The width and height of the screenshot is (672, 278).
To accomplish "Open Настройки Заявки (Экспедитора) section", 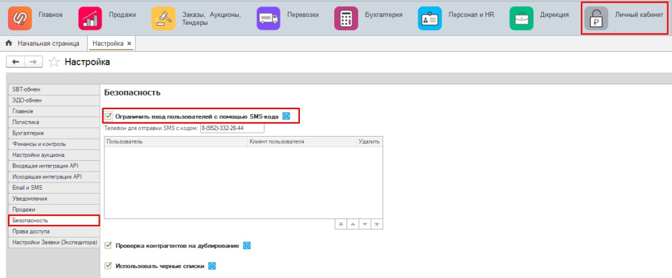I will point(54,243).
